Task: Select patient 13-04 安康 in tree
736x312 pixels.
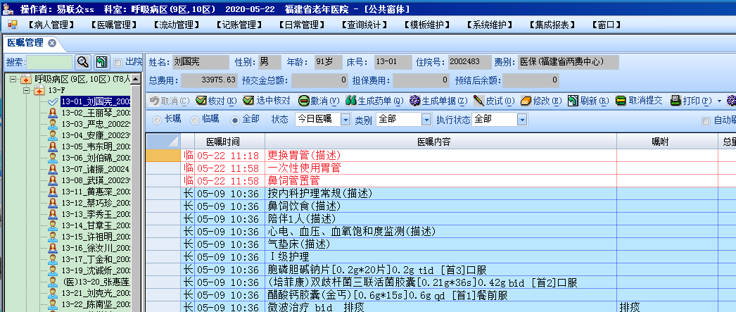Action: [96, 135]
